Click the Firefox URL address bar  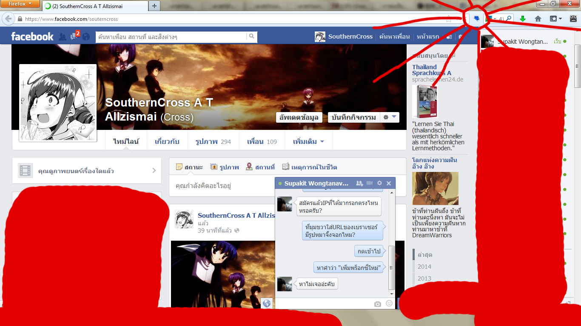click(234, 19)
